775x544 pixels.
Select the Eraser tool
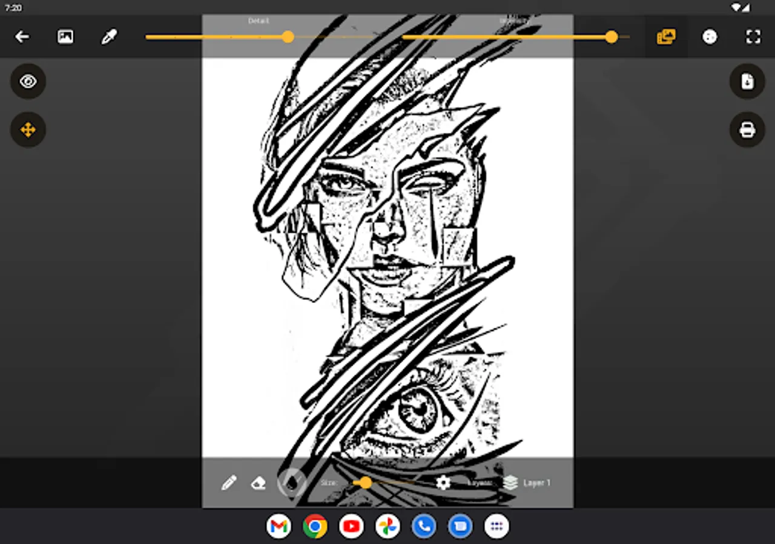pyautogui.click(x=258, y=482)
